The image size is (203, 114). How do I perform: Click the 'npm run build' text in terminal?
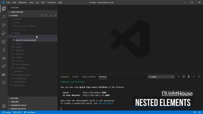pyautogui.click(x=106, y=104)
